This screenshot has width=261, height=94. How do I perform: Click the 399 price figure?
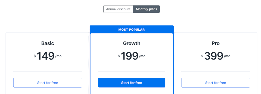[x=214, y=56]
